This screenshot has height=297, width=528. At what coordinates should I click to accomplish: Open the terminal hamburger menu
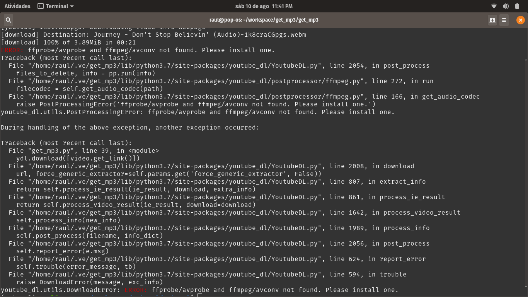(504, 20)
